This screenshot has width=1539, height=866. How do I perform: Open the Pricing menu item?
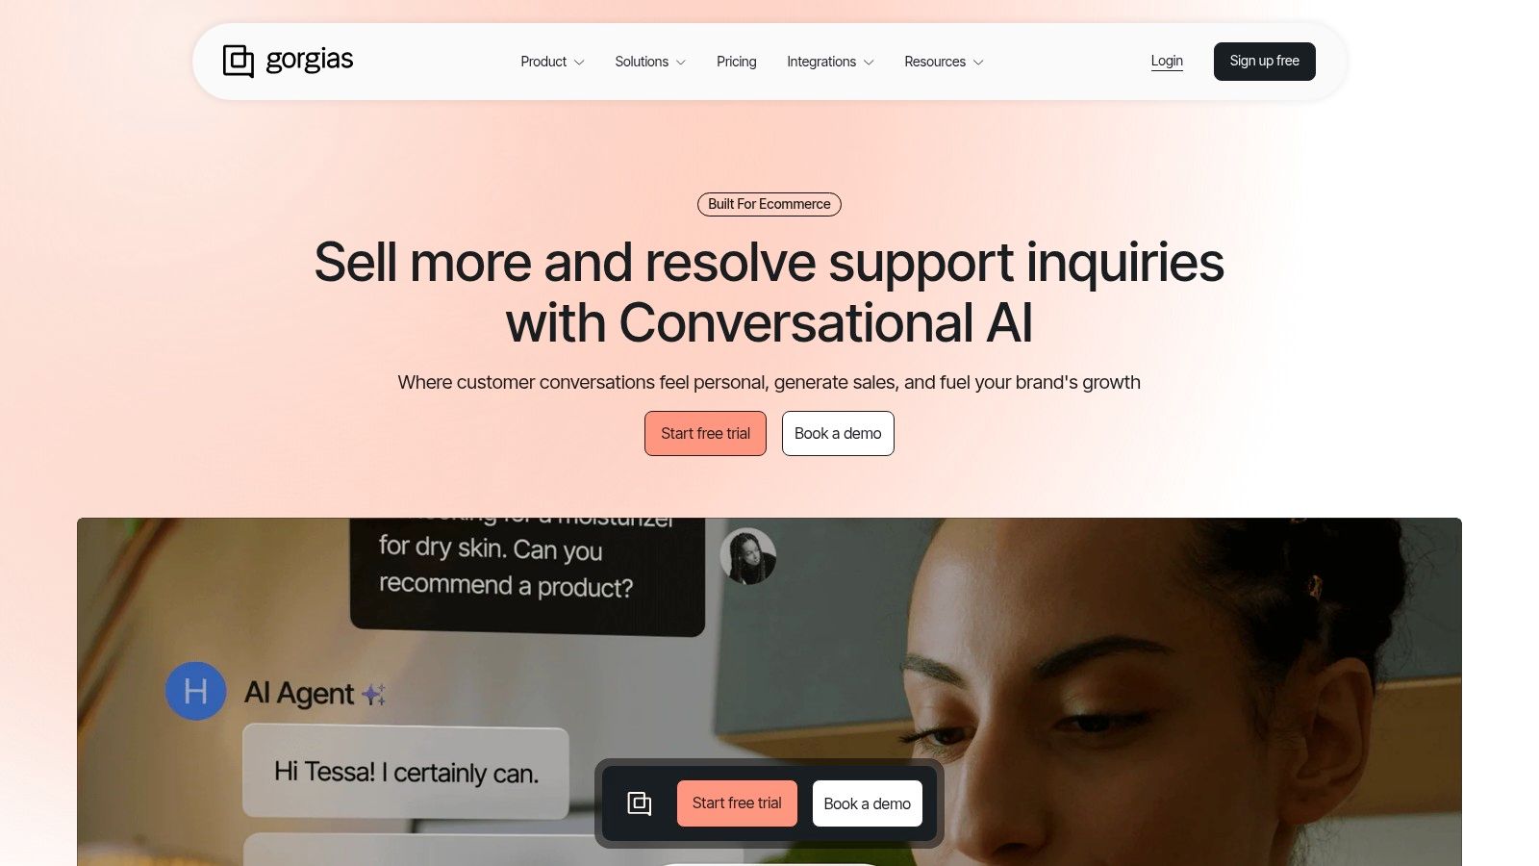tap(737, 62)
